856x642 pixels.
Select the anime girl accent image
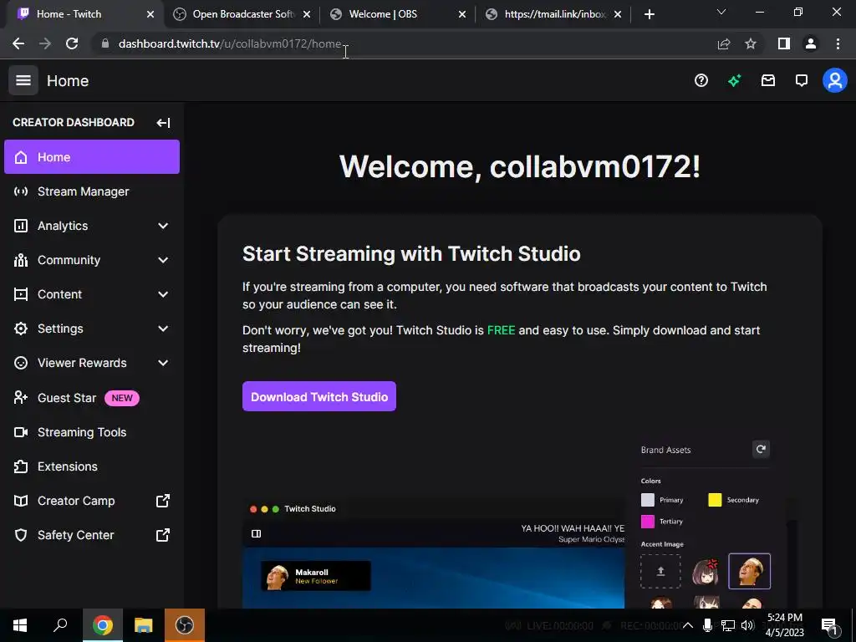(706, 572)
